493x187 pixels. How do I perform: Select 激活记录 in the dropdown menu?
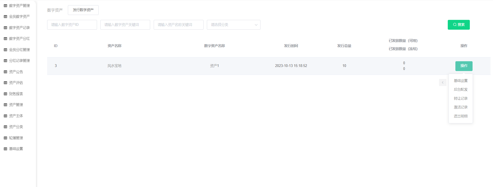pos(461,107)
